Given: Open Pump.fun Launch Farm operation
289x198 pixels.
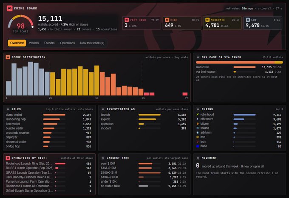Looking at the screenshot, I should [x=48, y=181].
